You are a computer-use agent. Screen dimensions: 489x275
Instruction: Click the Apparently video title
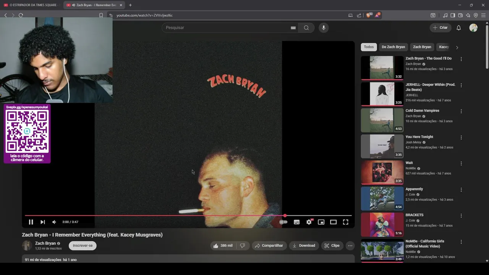click(x=414, y=189)
